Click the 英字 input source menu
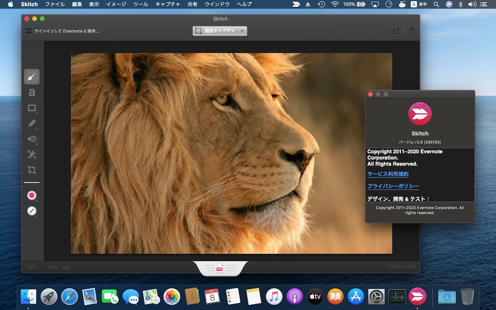Viewport: 496px width, 310px height. point(419,4)
